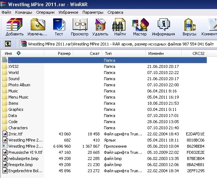Click the packed size 1 367 867
The width and height of the screenshot is (217, 178).
(x=91, y=146)
